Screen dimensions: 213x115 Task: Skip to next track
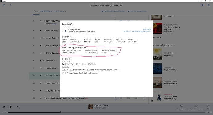point(18,107)
